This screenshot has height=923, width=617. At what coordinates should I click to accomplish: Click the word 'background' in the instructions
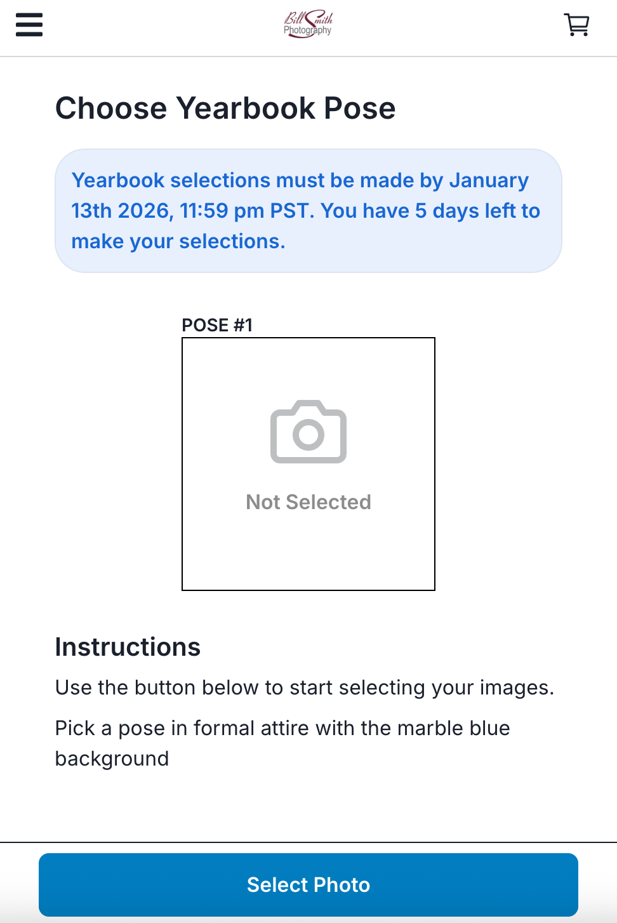coord(112,759)
